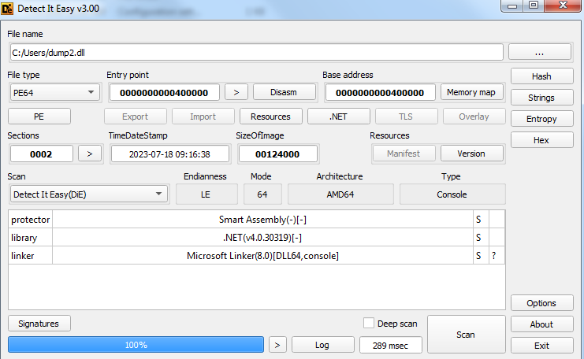
Task: Click the '?' cell in the linker row
Action: 497,256
